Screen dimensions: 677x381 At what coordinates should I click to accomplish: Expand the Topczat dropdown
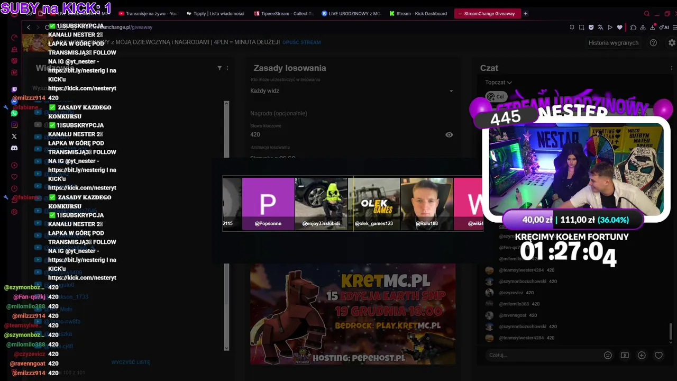[x=498, y=83]
